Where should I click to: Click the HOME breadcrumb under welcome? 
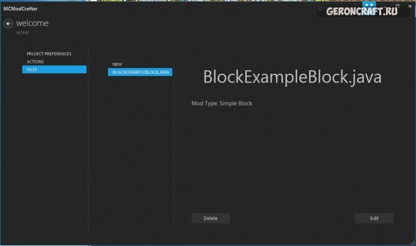tap(22, 33)
